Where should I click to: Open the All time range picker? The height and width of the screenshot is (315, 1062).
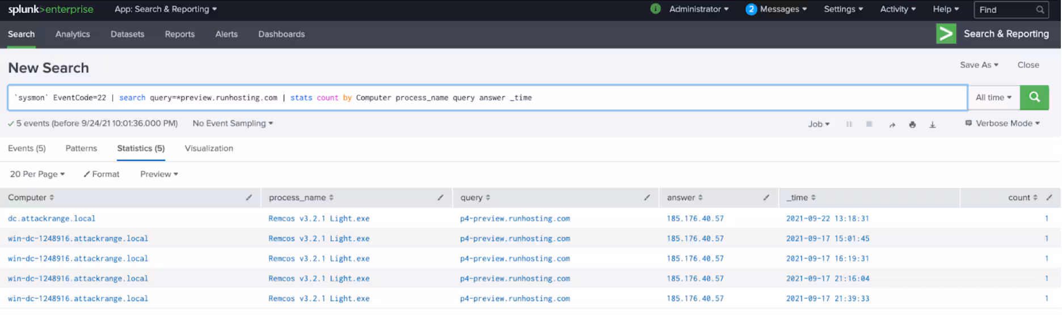(x=993, y=97)
